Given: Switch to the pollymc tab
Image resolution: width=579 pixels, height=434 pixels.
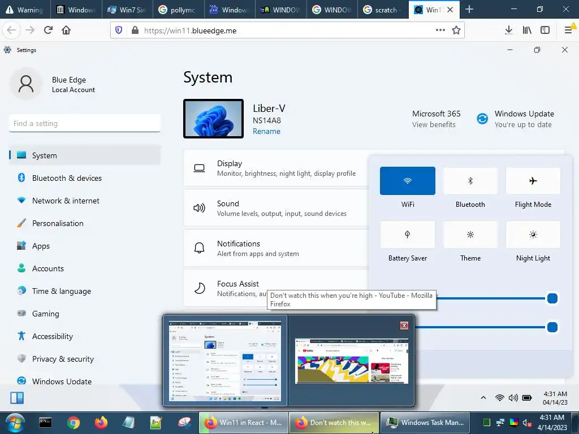Looking at the screenshot, I should click(x=179, y=10).
